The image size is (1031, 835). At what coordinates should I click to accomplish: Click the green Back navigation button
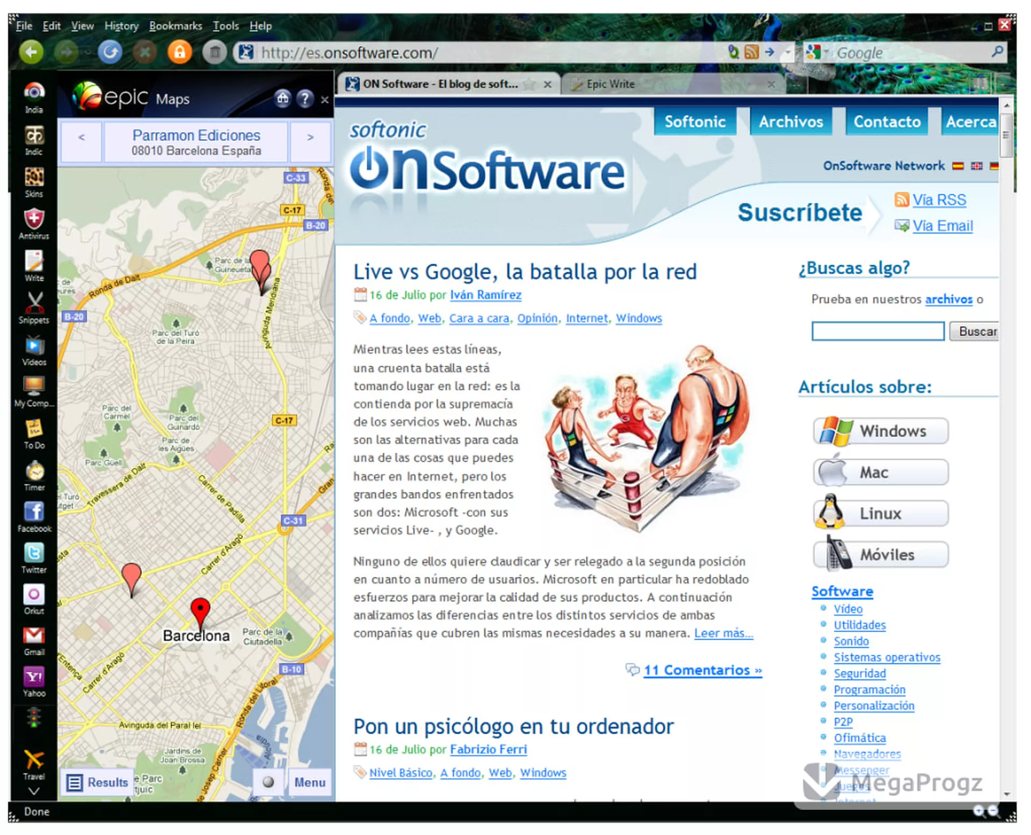click(x=31, y=53)
